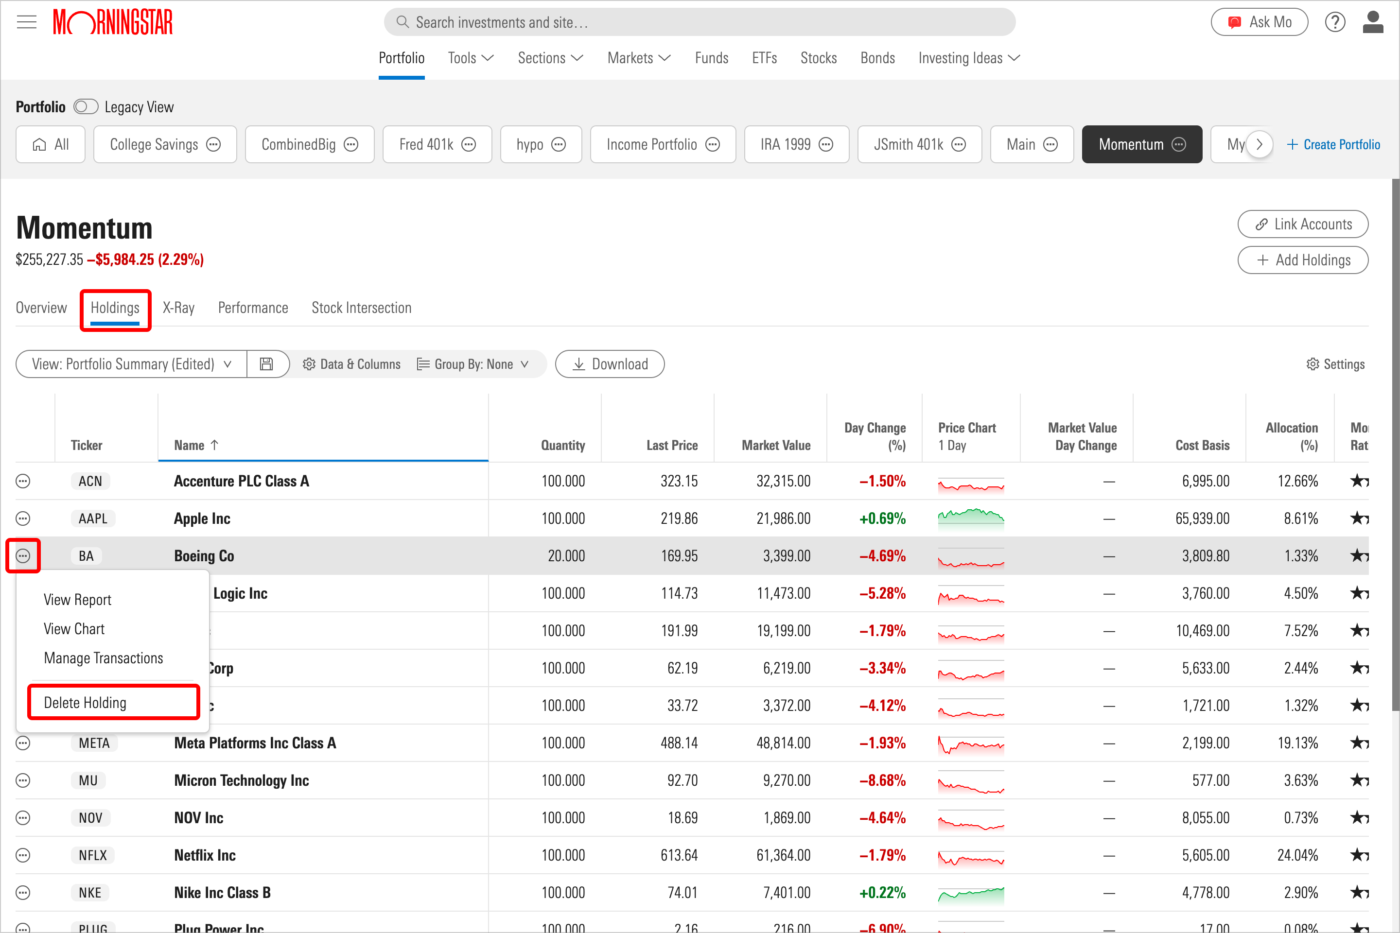Viewport: 1400px width, 933px height.
Task: Open the Stocks nav link
Action: (x=819, y=58)
